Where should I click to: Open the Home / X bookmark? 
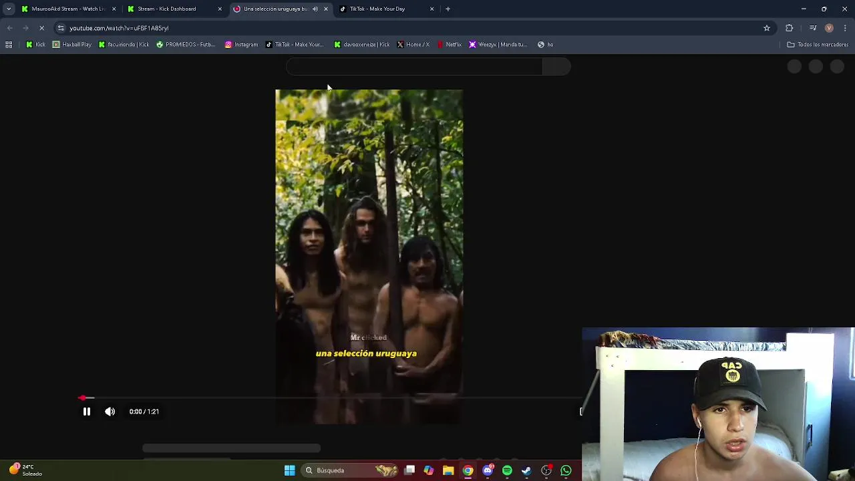point(413,45)
